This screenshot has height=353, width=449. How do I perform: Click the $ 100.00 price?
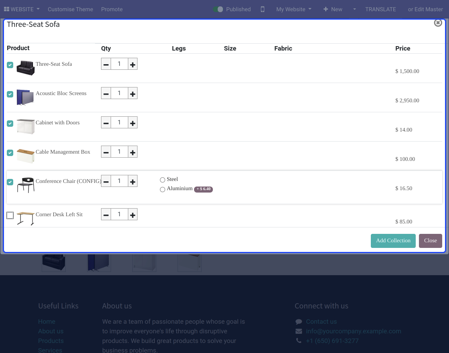405,159
